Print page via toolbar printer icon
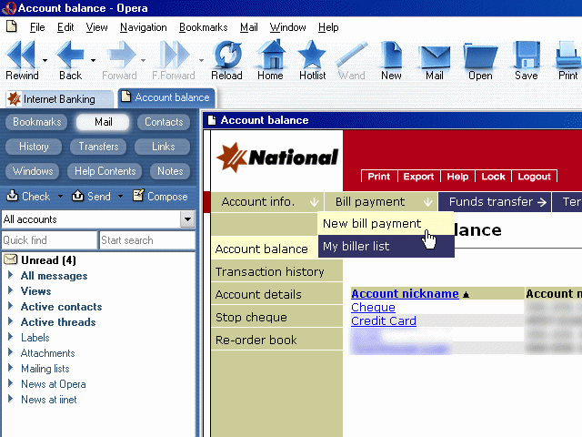This screenshot has width=582, height=437. (568, 55)
